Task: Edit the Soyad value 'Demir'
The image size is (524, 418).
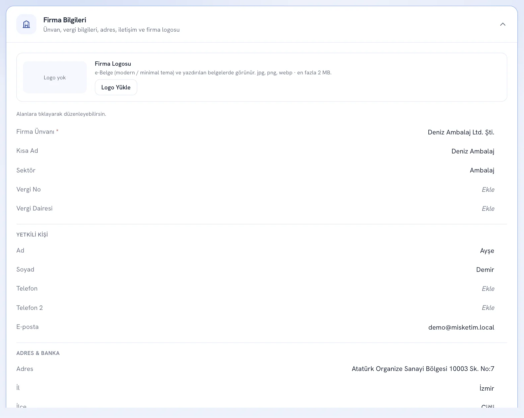Action: (485, 270)
